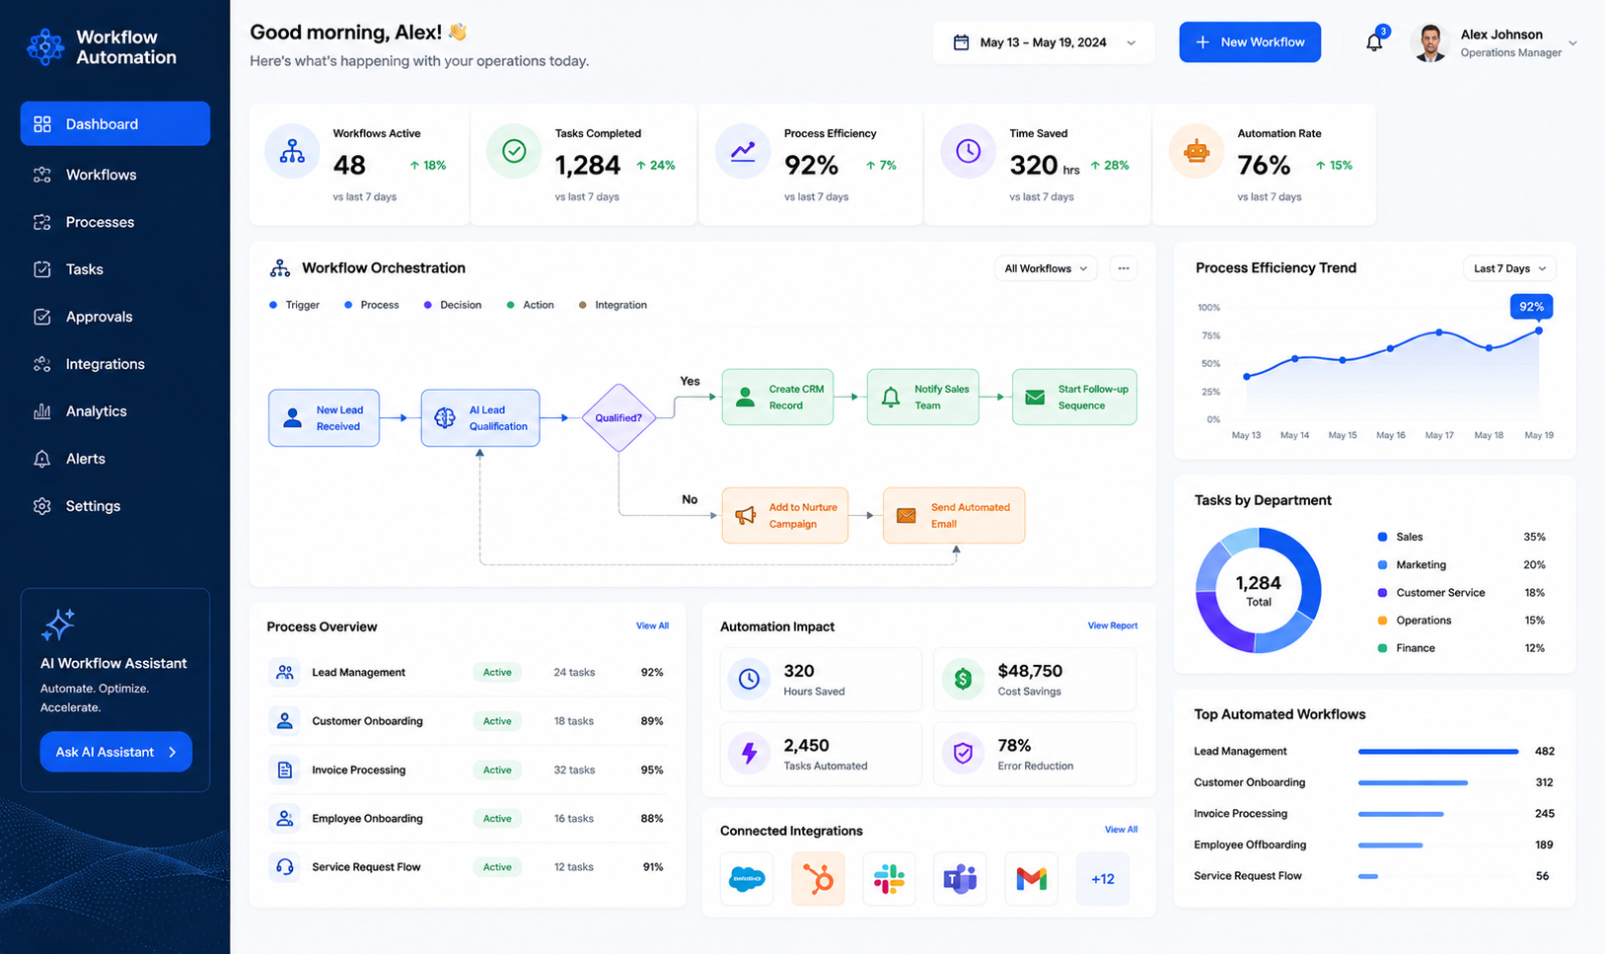Click the Lead Management progress bar
The height and width of the screenshot is (954, 1605).
tap(1438, 752)
